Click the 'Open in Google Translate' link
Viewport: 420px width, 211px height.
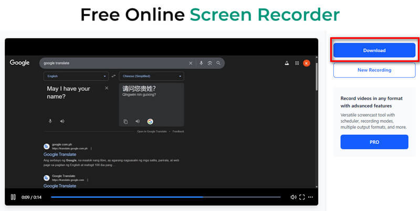152,131
